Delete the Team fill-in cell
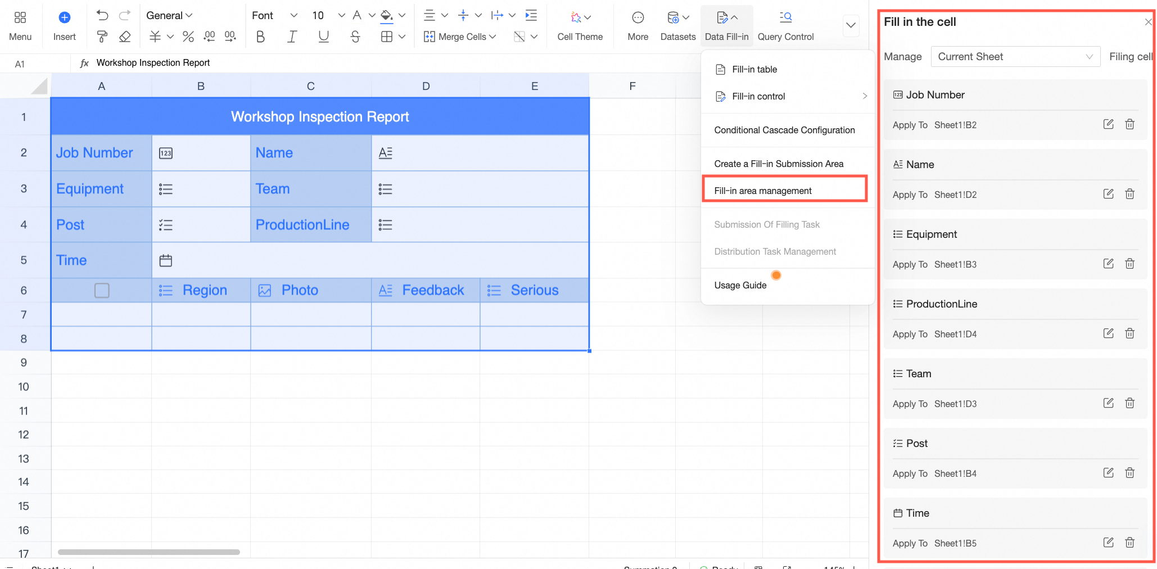The image size is (1157, 569). (x=1129, y=403)
